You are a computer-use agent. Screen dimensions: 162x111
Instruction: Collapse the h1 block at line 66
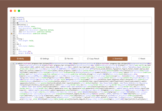(x=16, y=50)
